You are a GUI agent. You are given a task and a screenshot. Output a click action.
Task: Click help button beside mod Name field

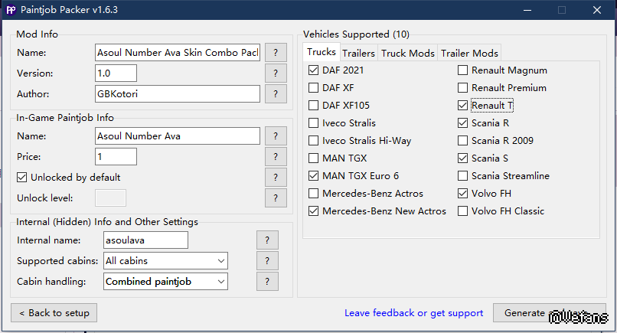coord(276,53)
